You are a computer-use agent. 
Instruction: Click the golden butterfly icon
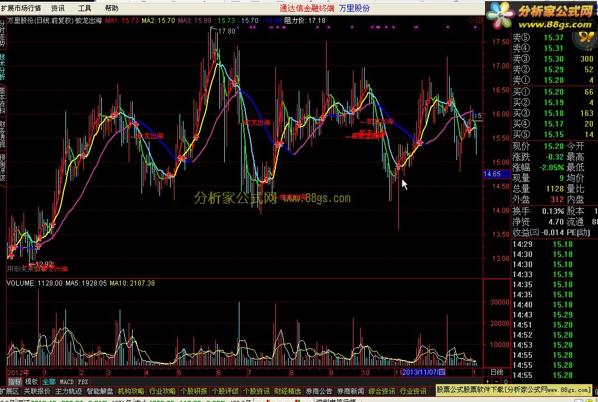point(586,36)
